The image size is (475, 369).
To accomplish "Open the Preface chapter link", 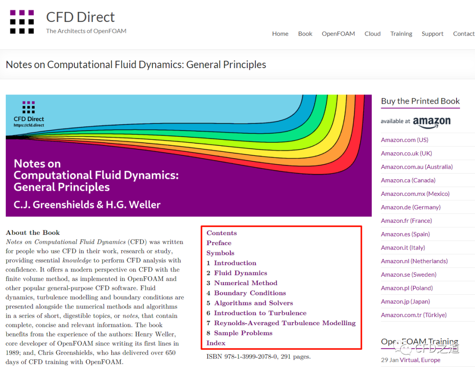I will (x=219, y=243).
